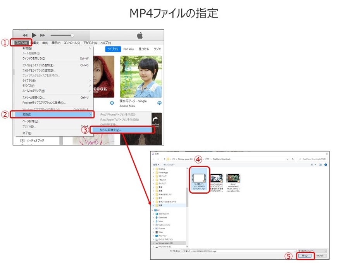Select MP3に変換中(V) submenu item

pos(122,130)
